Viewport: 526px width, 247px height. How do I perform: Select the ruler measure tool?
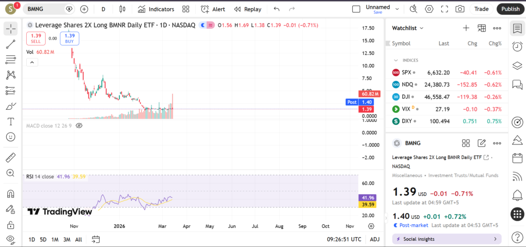(10, 158)
